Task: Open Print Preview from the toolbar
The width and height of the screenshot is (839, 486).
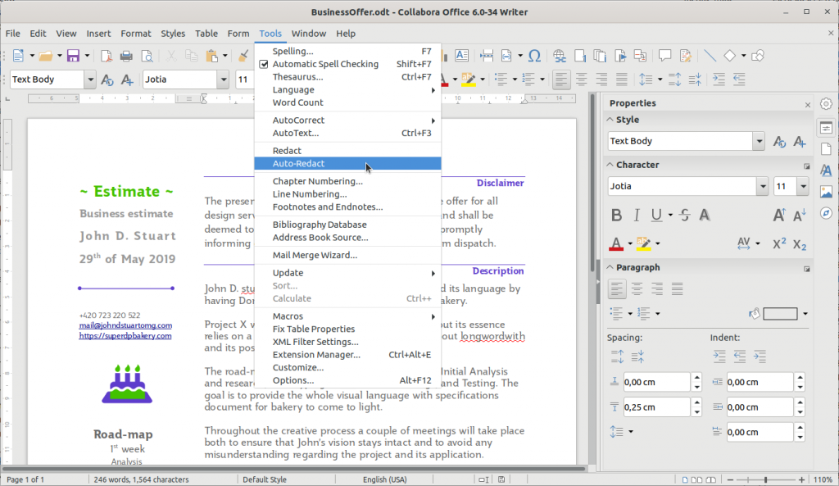Action: click(x=147, y=56)
